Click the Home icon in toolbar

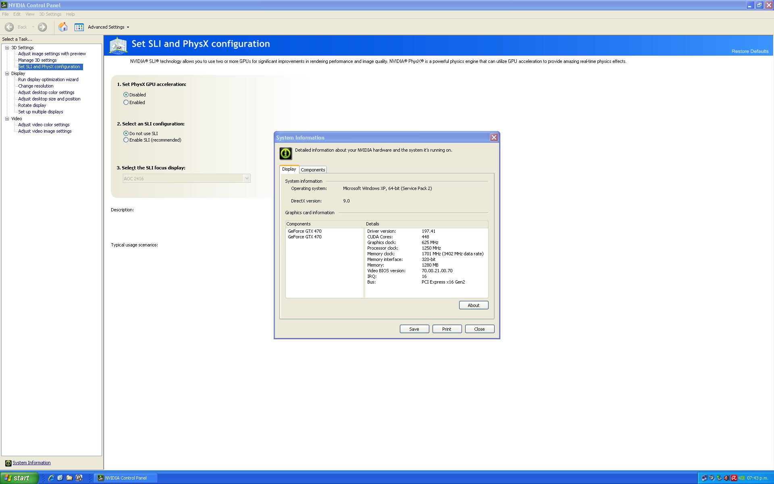tap(63, 27)
